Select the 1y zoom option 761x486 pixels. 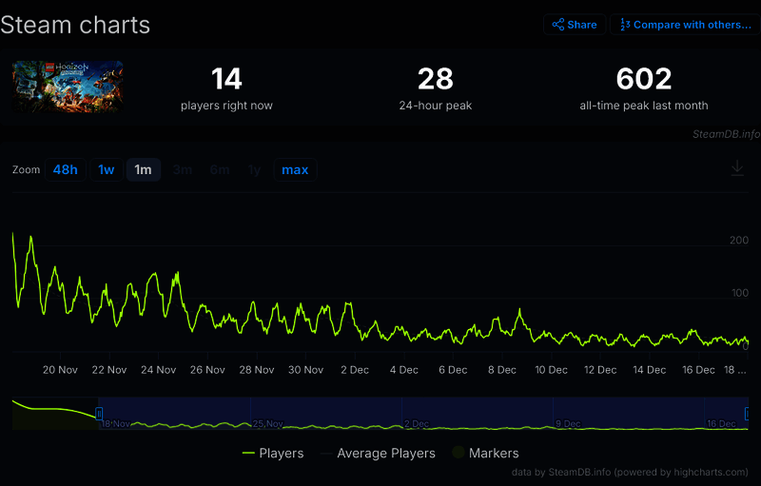click(x=254, y=170)
